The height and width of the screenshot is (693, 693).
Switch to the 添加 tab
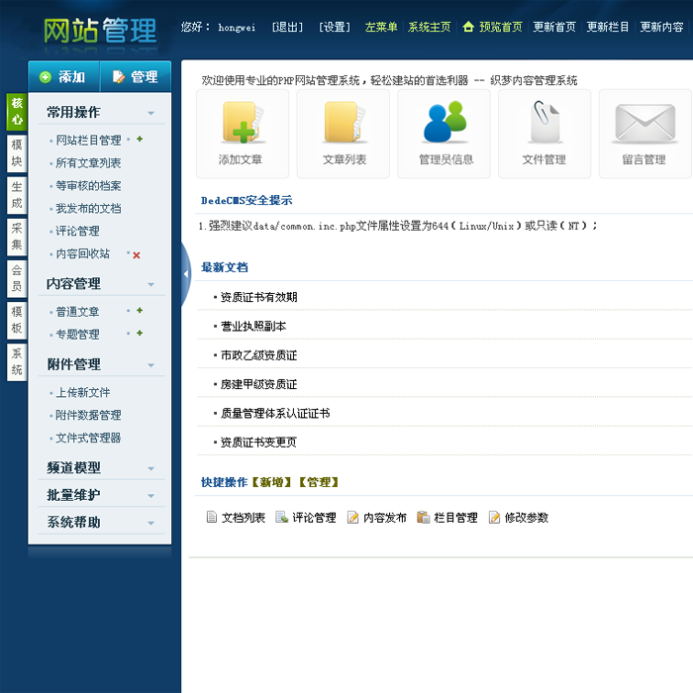coord(63,76)
